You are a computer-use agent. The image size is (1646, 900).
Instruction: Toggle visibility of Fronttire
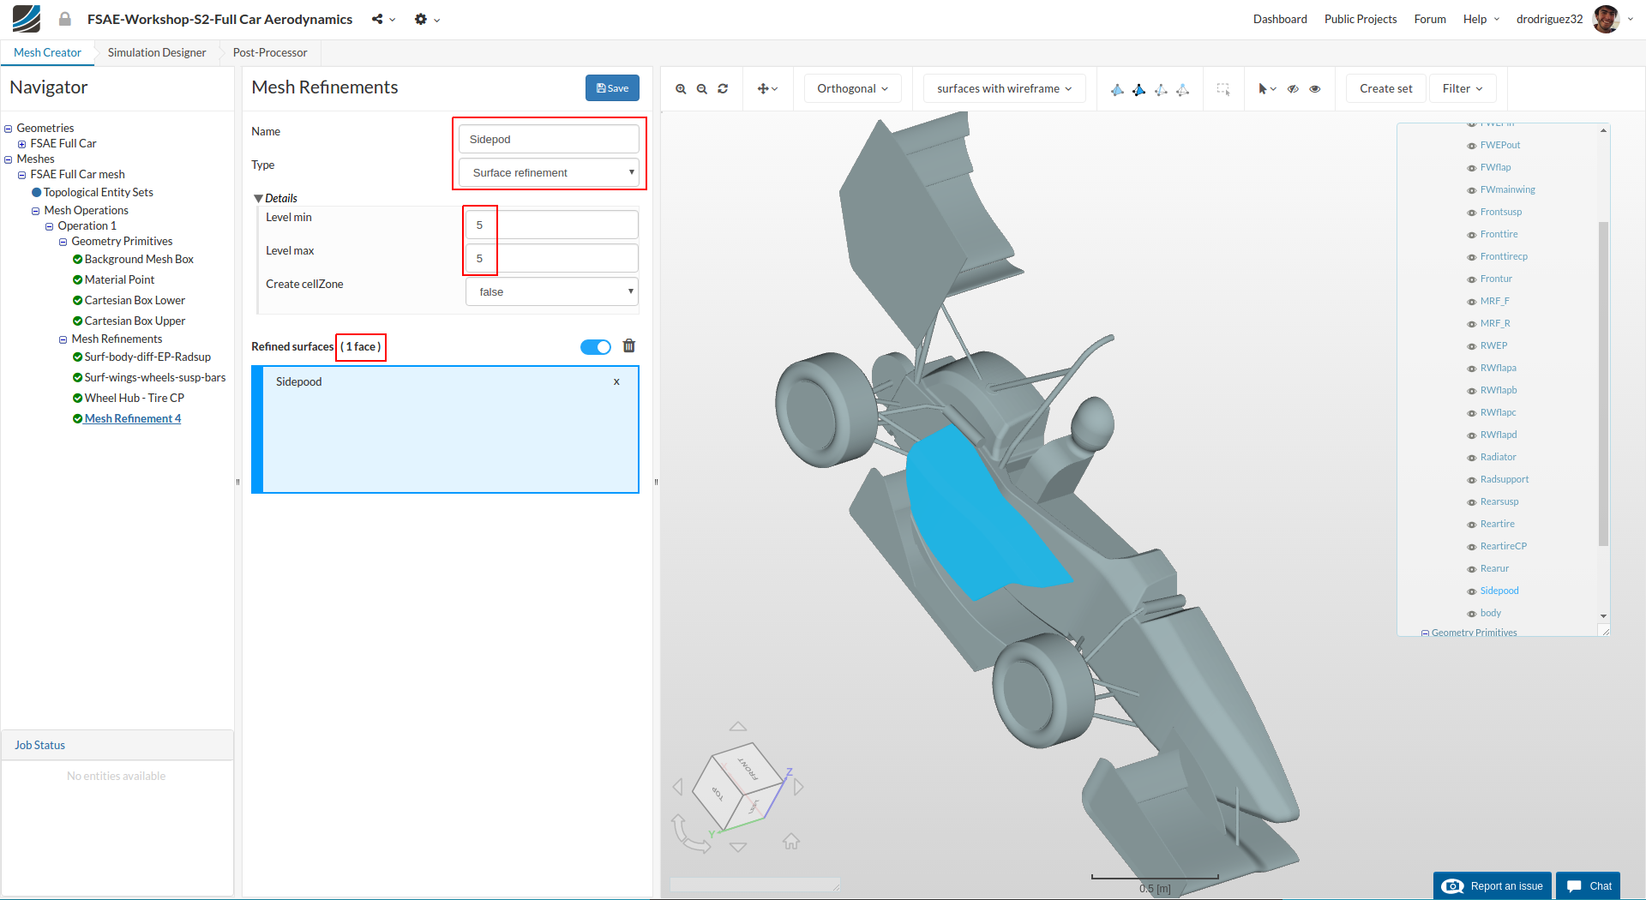click(1472, 236)
